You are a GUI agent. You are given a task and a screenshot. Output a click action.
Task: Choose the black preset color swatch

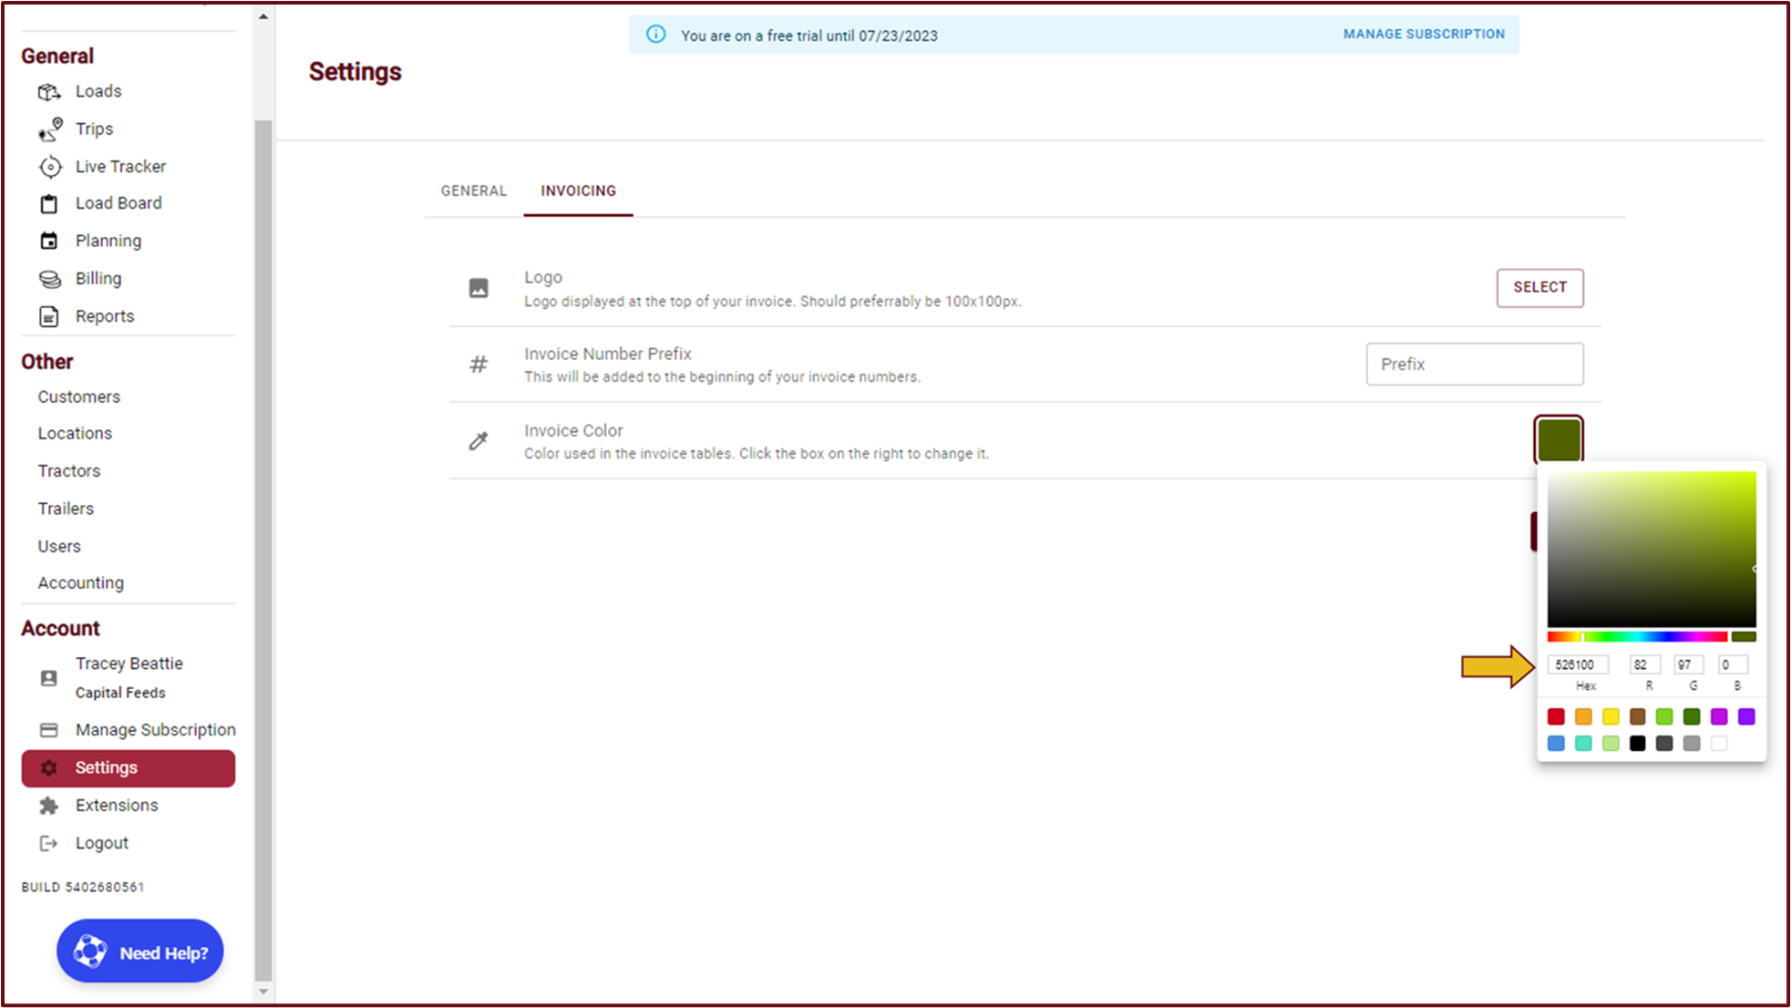[x=1637, y=744]
